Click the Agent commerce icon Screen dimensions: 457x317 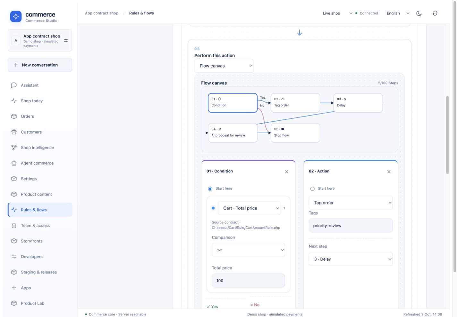[14, 163]
